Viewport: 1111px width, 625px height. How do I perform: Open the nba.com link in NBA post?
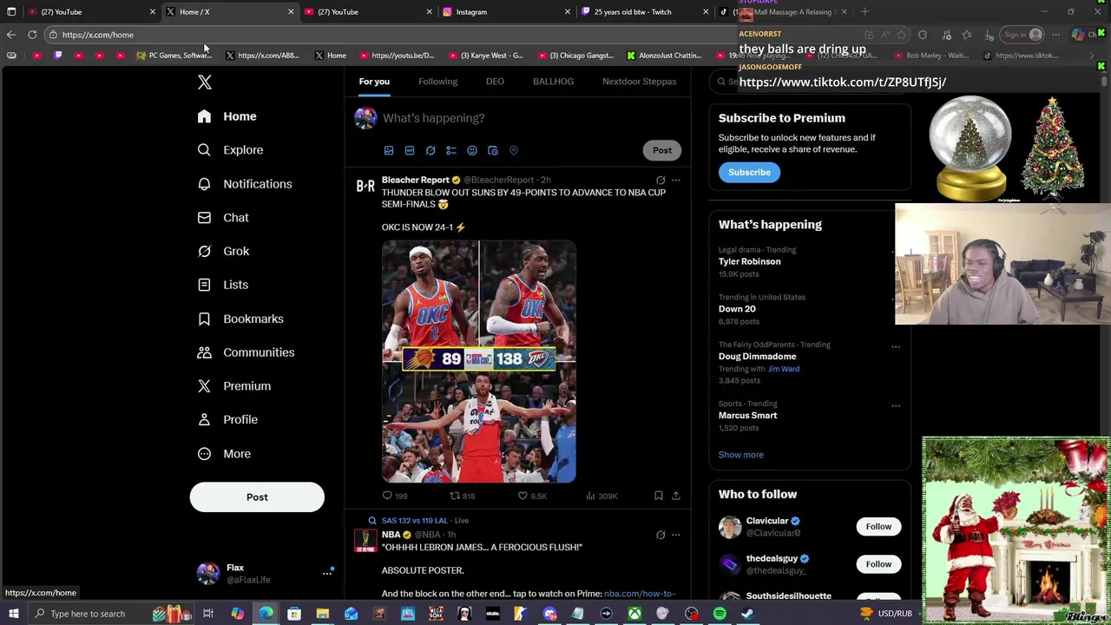[x=640, y=594]
